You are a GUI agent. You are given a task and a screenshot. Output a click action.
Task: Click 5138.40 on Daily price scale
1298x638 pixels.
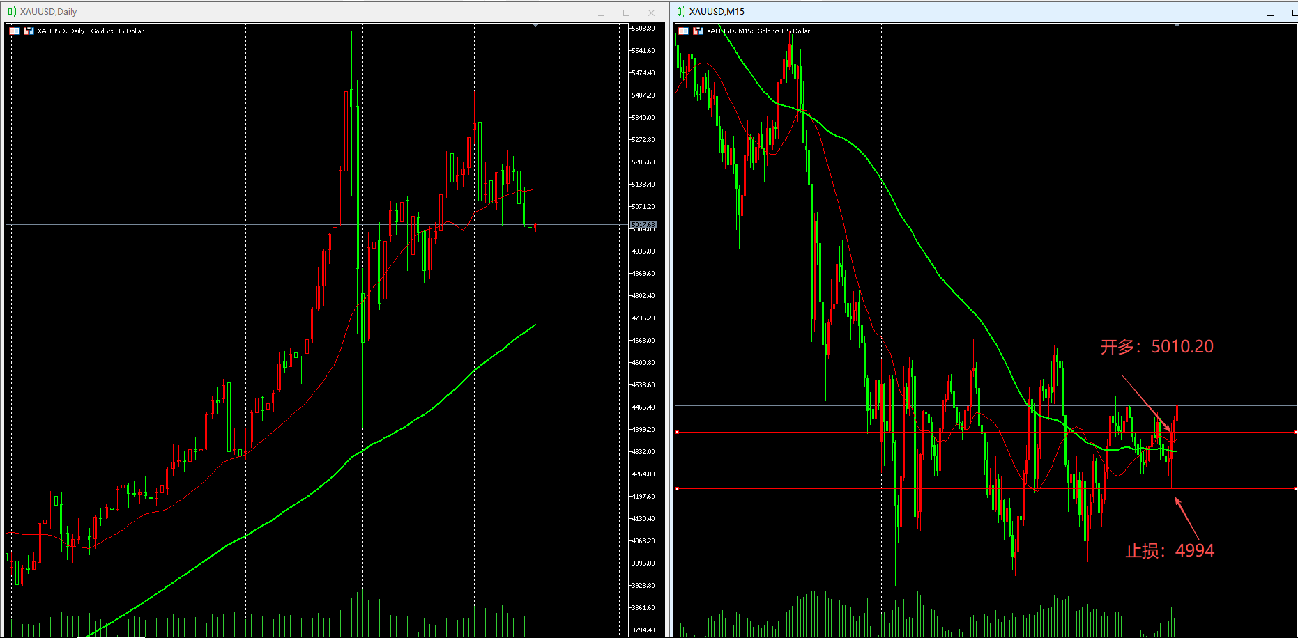pyautogui.click(x=643, y=185)
